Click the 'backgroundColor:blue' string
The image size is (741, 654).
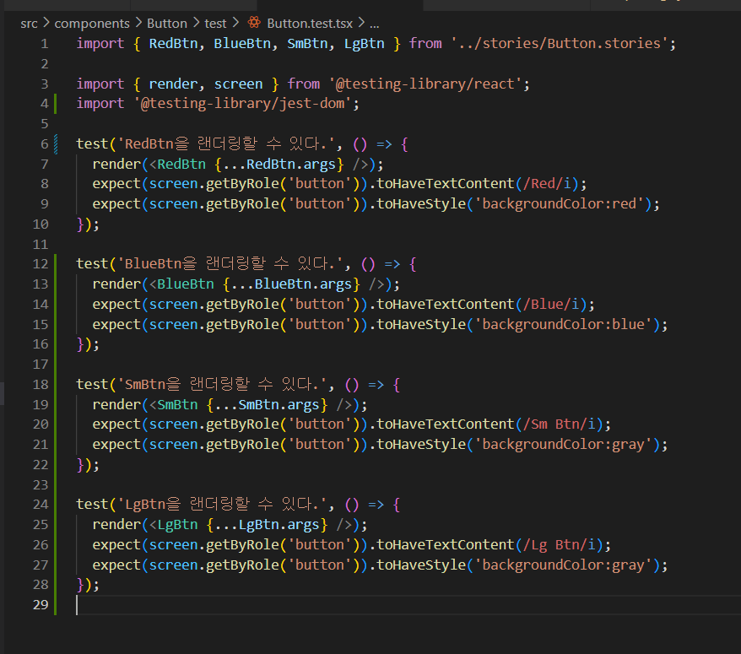tap(563, 324)
